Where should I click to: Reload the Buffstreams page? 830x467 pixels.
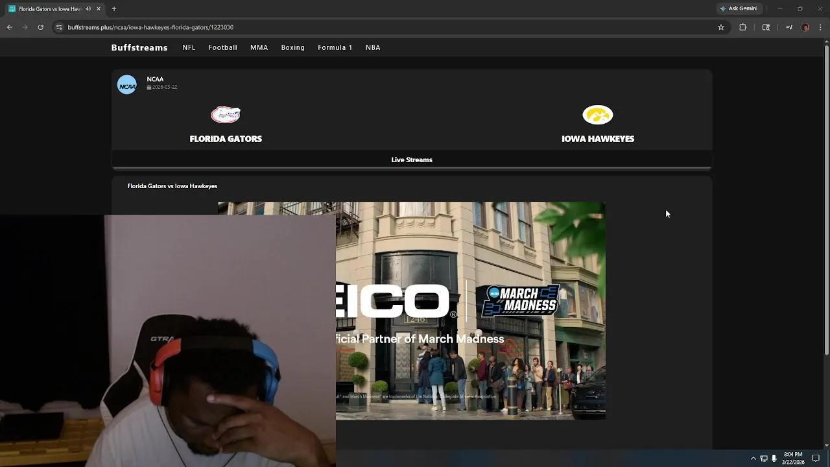tap(41, 27)
